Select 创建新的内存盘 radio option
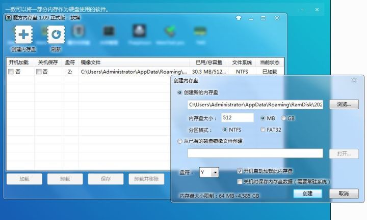The height and width of the screenshot is (220, 367). 179,92
